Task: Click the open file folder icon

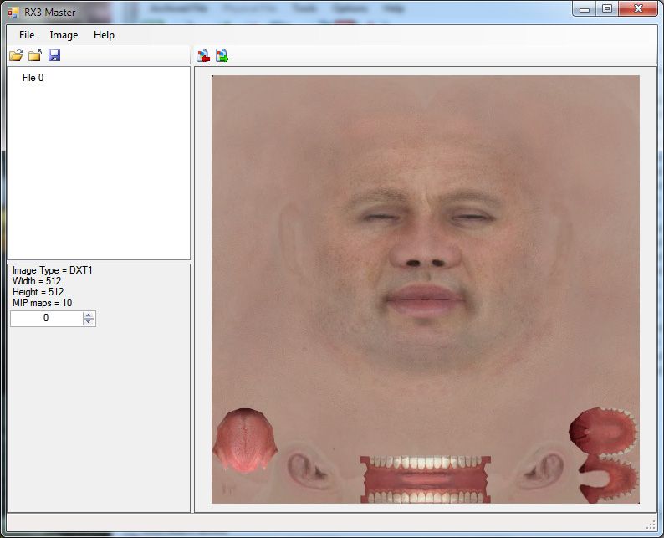Action: 15,56
